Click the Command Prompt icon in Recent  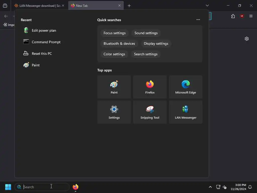tap(26, 42)
